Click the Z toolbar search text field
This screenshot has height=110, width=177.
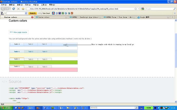point(16,13)
